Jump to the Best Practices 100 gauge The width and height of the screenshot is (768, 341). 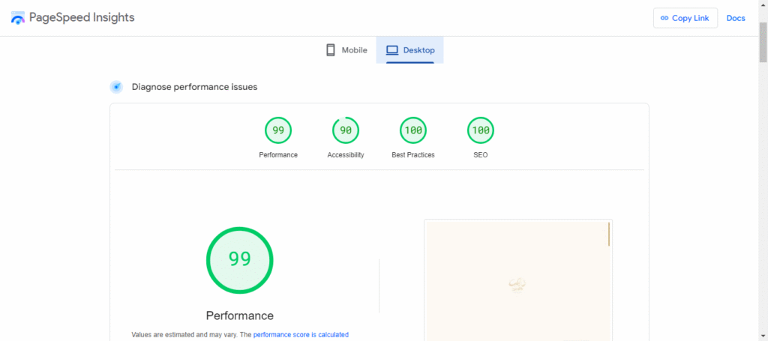[413, 130]
